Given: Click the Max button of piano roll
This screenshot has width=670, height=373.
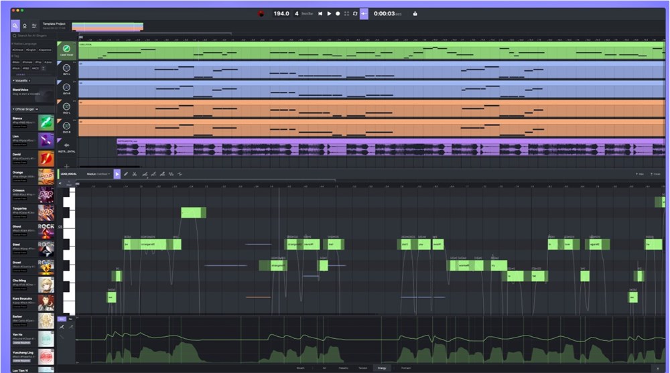Looking at the screenshot, I should click(640, 174).
